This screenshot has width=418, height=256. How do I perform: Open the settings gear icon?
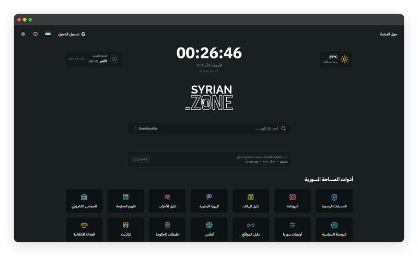tap(23, 34)
